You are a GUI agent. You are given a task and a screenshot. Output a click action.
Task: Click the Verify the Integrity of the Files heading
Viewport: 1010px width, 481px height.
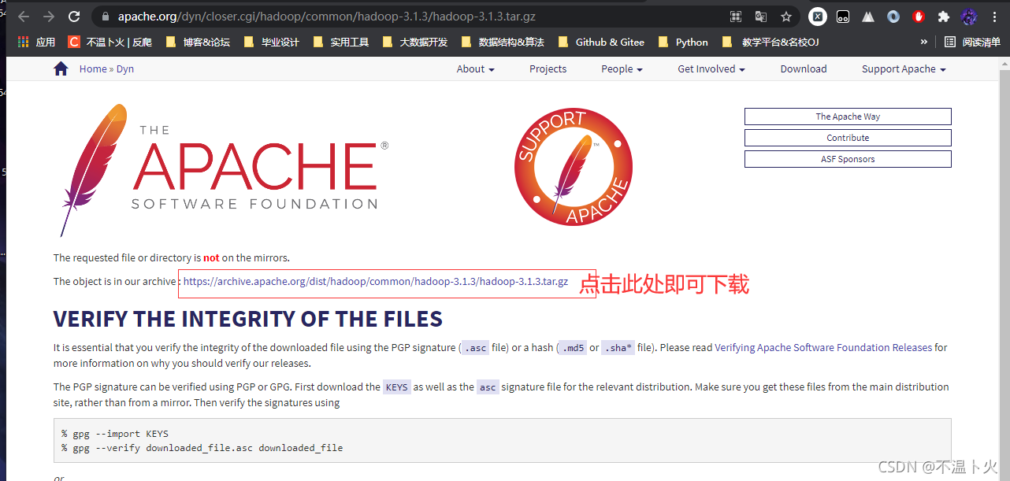pyautogui.click(x=248, y=319)
